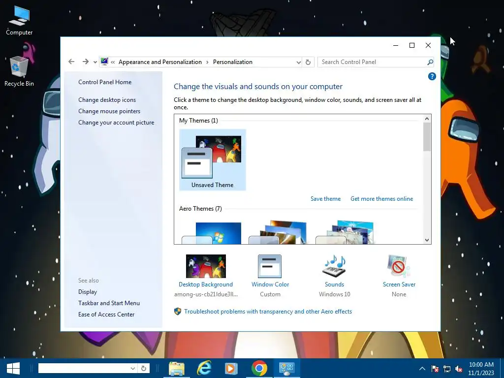The width and height of the screenshot is (504, 378).
Task: Open Screen Saver settings icon
Action: (x=399, y=266)
